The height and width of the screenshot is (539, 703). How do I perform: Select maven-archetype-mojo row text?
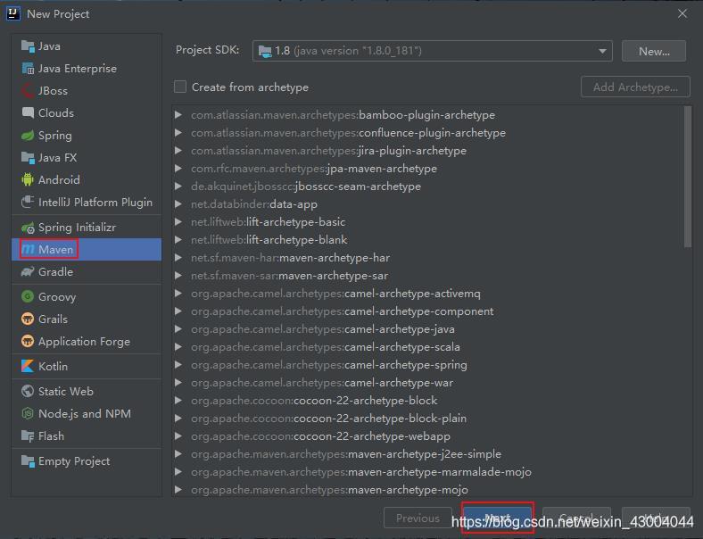tap(329, 490)
